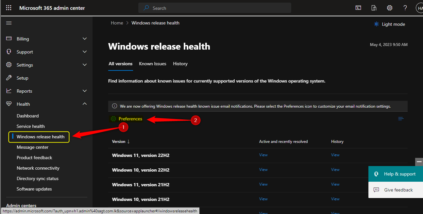Click the search magnifier icon
This screenshot has width=423, height=214.
coord(146,8)
